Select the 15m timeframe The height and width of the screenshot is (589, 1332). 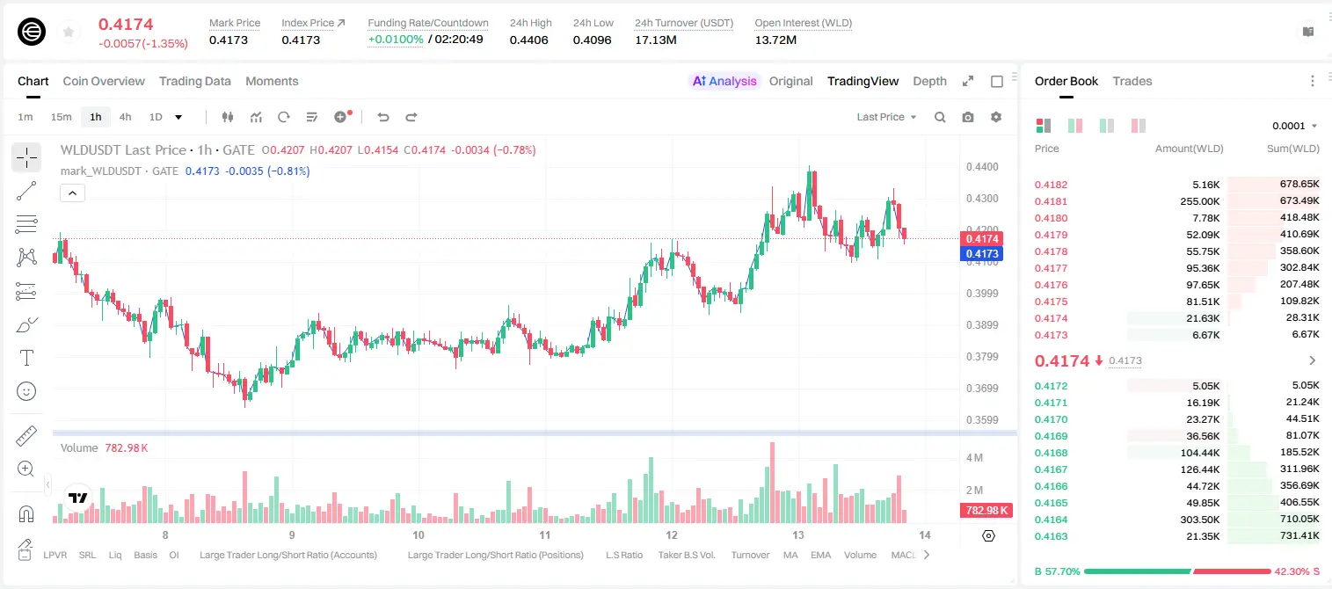point(61,117)
